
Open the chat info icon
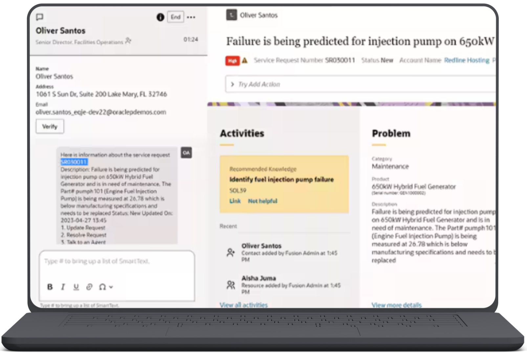click(x=160, y=17)
